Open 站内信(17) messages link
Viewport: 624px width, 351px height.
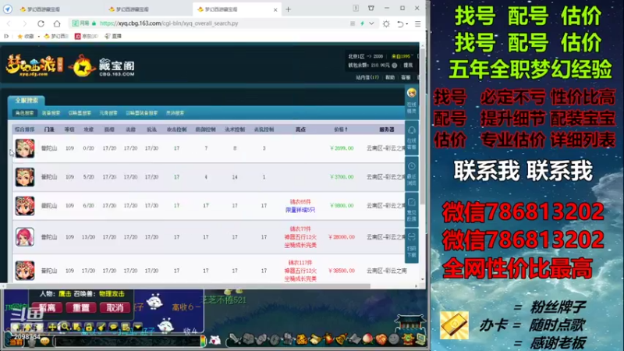coord(367,77)
